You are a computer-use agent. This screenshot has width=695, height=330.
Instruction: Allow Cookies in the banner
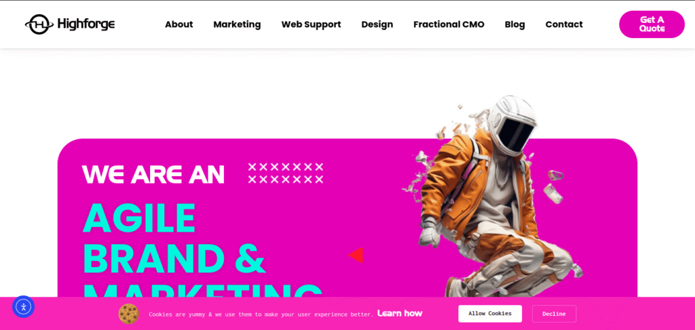click(490, 314)
